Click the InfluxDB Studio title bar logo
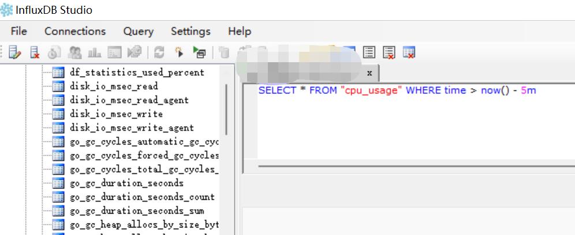 (x=6, y=10)
